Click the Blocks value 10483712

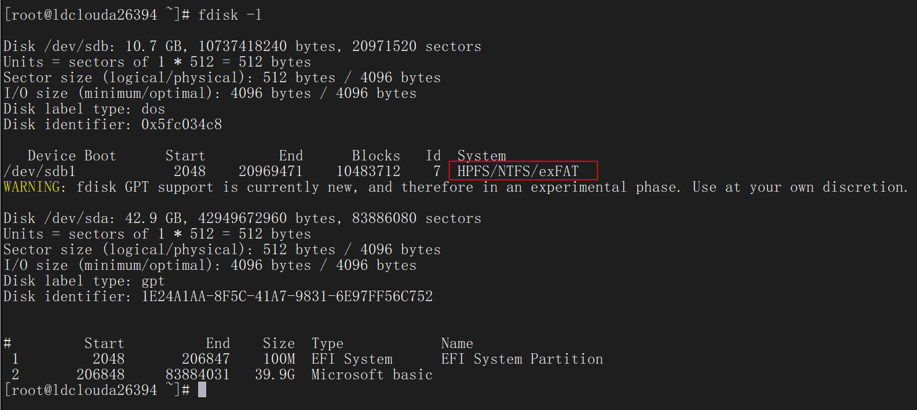tap(368, 171)
